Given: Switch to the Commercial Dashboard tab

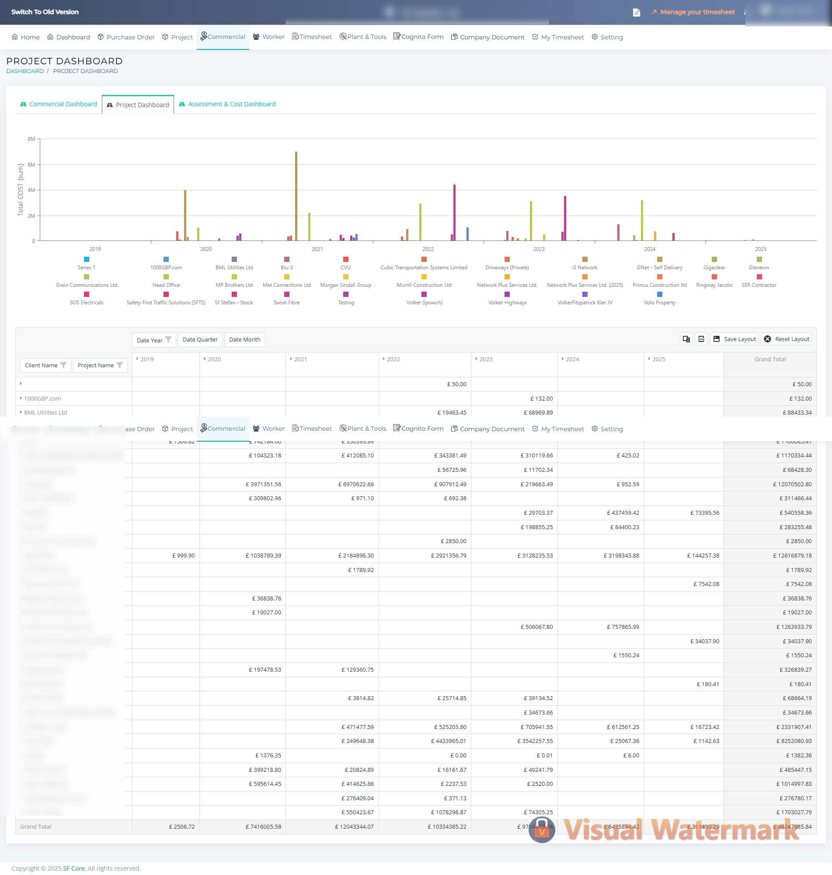Looking at the screenshot, I should click(59, 104).
